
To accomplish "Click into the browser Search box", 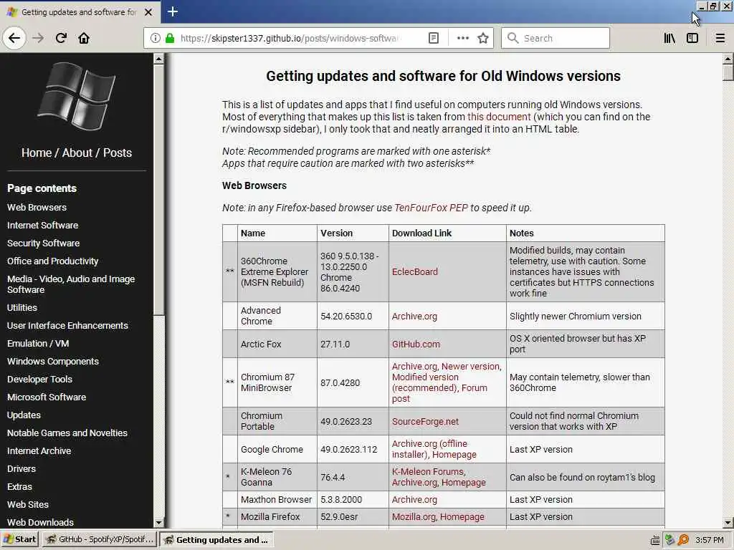I will tap(556, 39).
